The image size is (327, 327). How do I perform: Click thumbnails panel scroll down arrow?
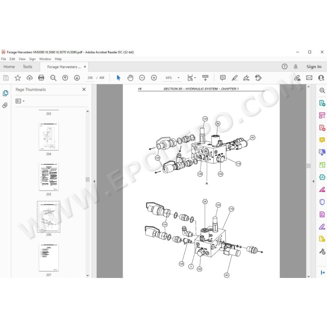pos(88,276)
